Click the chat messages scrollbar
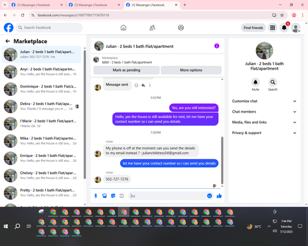The height and width of the screenshot is (246, 308). coord(222,161)
